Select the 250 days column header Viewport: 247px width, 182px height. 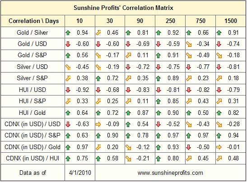(x=170, y=21)
